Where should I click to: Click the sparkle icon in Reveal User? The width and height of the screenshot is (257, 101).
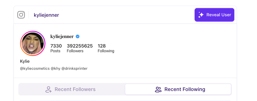click(201, 15)
